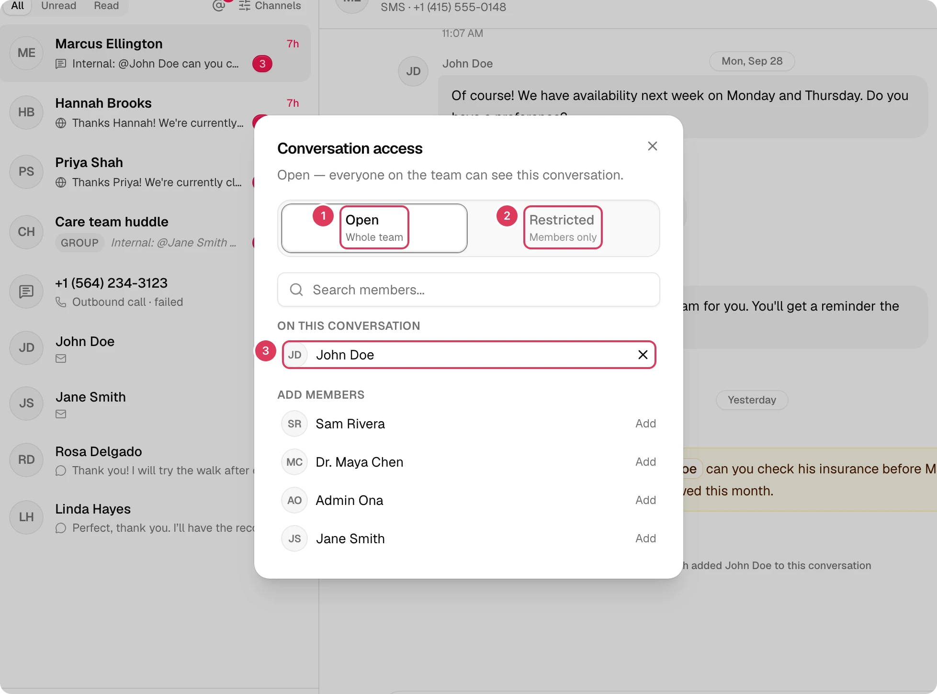Viewport: 937px width, 694px height.
Task: Click the JD avatar in the member row
Action: (x=295, y=355)
